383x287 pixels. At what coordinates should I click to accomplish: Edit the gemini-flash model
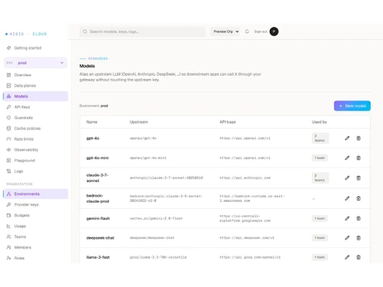(x=347, y=218)
